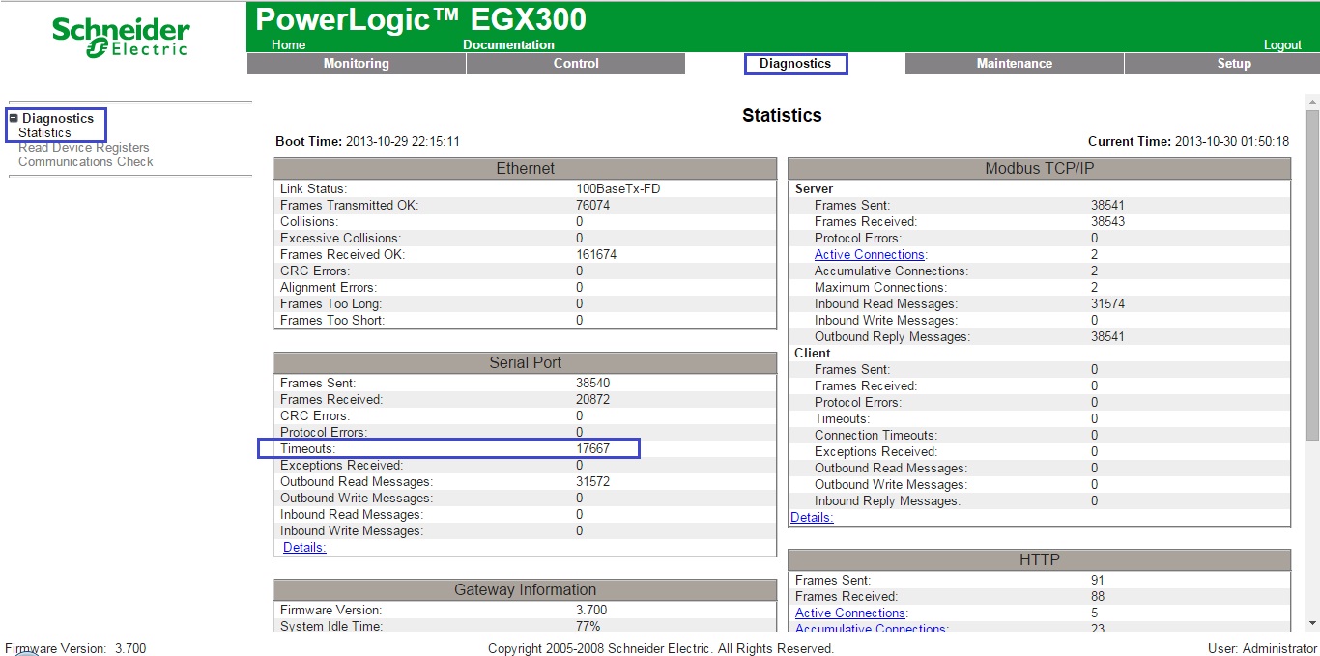Click the Statistics page title
Screen dimensions: 1320x656
click(782, 116)
